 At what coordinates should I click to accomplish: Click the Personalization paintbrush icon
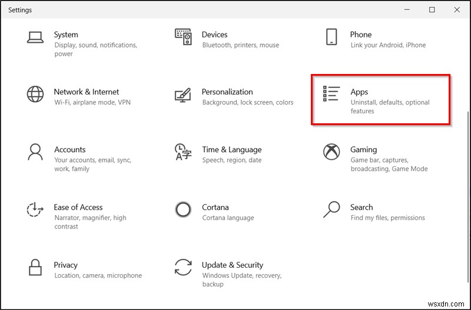tap(183, 95)
